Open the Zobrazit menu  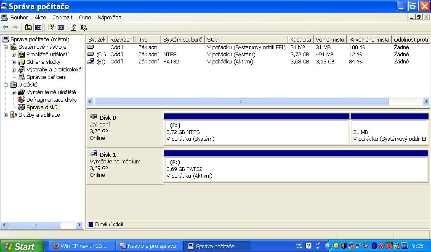[62, 17]
